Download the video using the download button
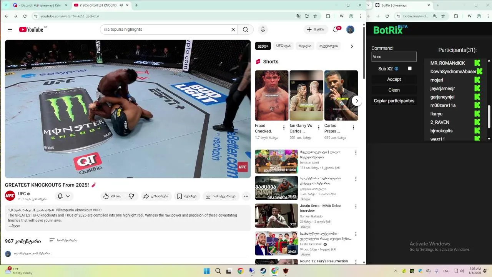 [221, 196]
